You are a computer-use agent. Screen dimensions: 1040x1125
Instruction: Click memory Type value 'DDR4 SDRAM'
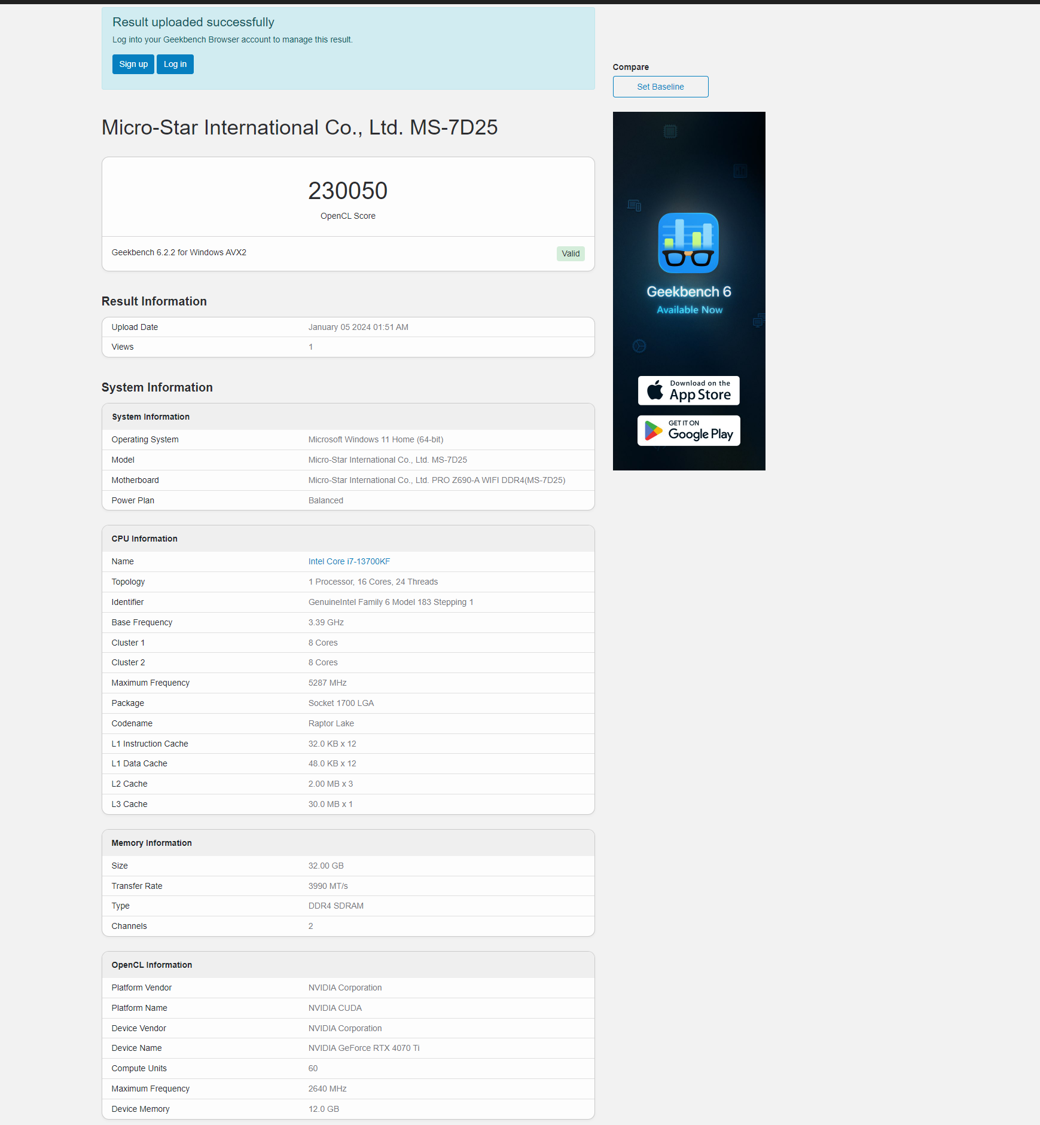pos(336,906)
